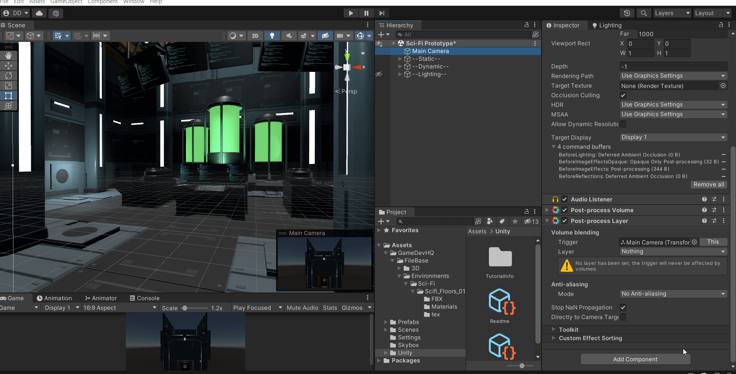Select the Move tool in scene toolbar
Image resolution: width=736 pixels, height=374 pixels.
coord(8,66)
